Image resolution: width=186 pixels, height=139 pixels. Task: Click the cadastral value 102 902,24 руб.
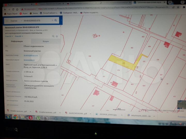click(x=31, y=97)
